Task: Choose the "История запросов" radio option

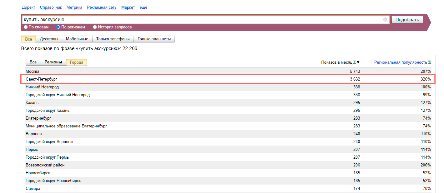Action: pyautogui.click(x=95, y=27)
